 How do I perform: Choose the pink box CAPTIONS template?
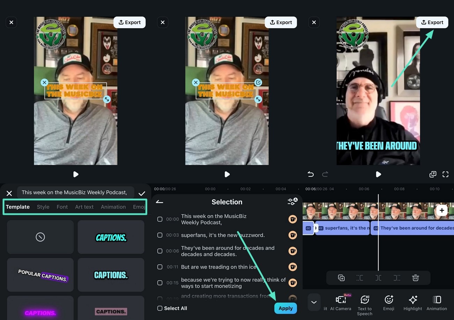coord(111,308)
